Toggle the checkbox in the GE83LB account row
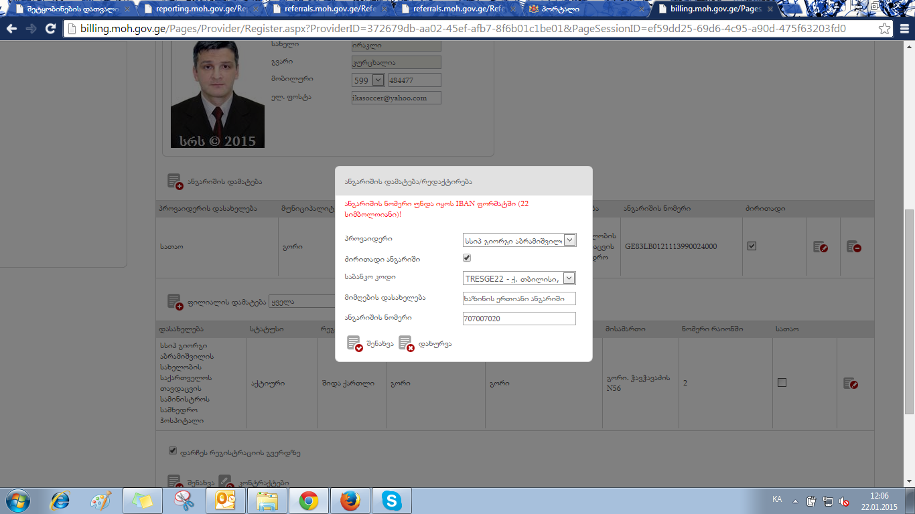 coord(752,246)
